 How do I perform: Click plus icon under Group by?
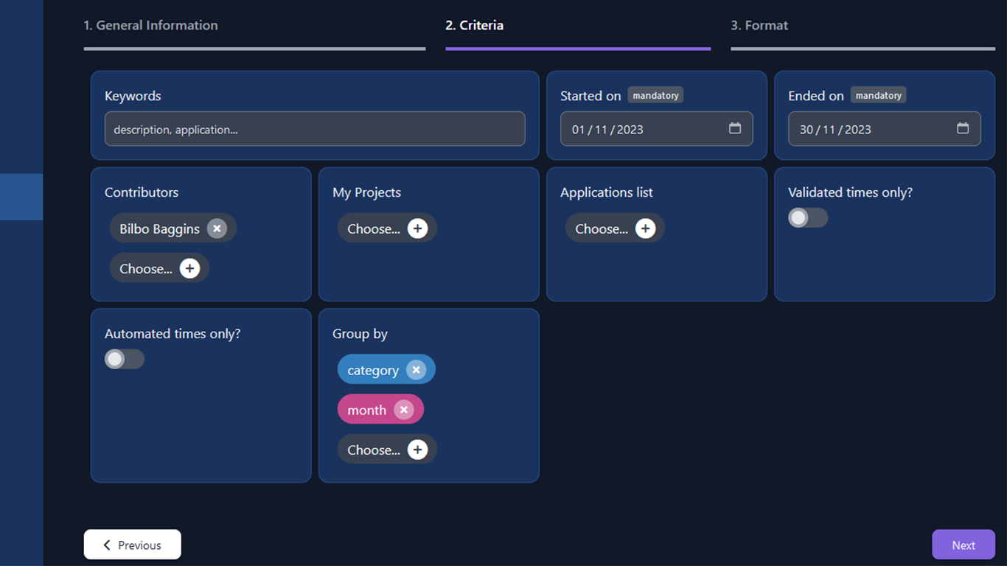417,450
